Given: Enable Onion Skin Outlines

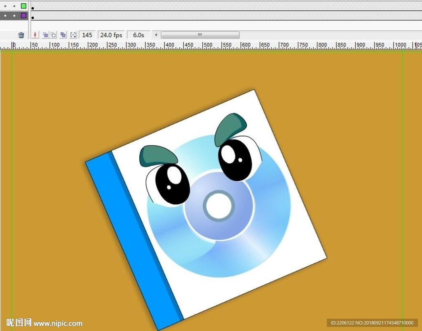Looking at the screenshot, I should click(x=53, y=35).
